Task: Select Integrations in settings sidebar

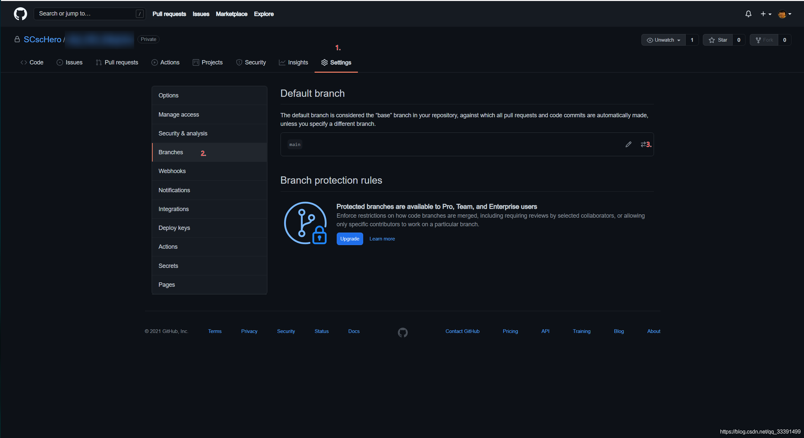Action: (x=210, y=209)
